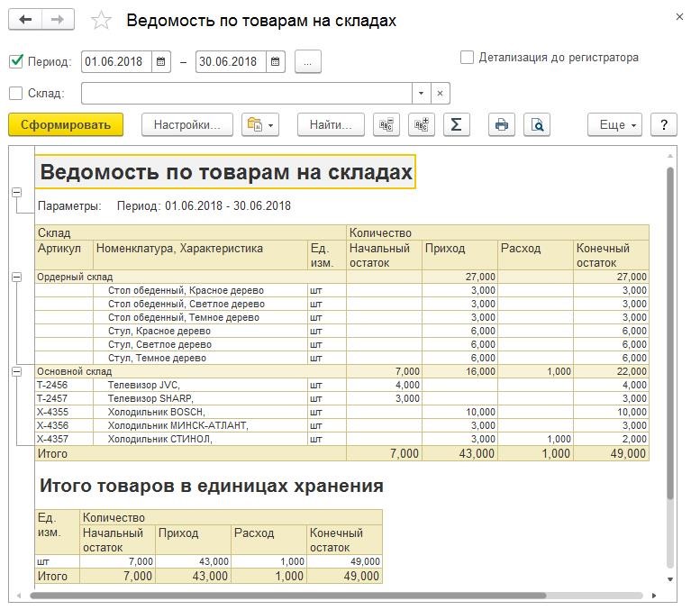Screen dimensions: 691x610
Task: Click the Сформировать button
Action: click(66, 125)
